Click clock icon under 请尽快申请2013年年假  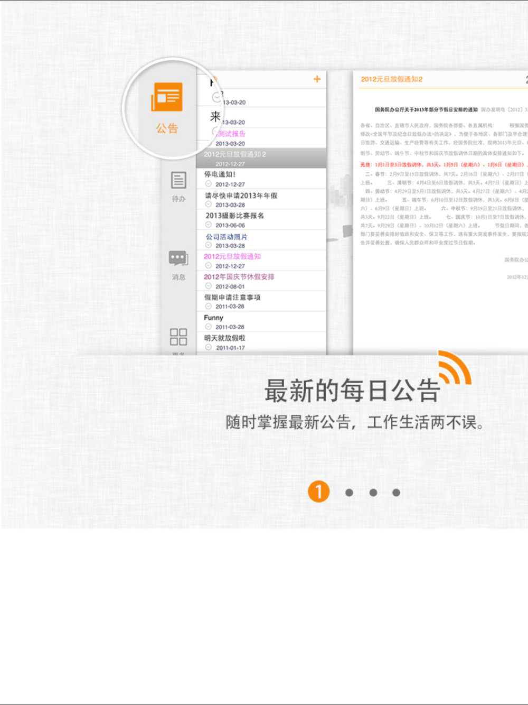point(209,205)
